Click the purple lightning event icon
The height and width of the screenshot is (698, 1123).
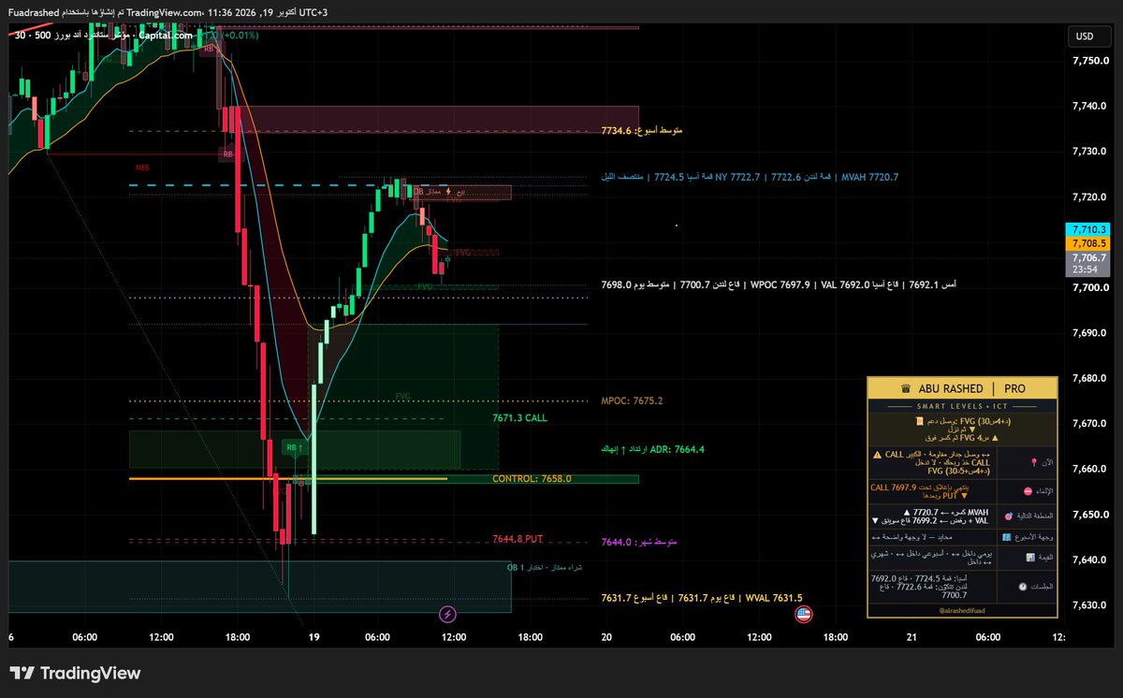point(448,615)
